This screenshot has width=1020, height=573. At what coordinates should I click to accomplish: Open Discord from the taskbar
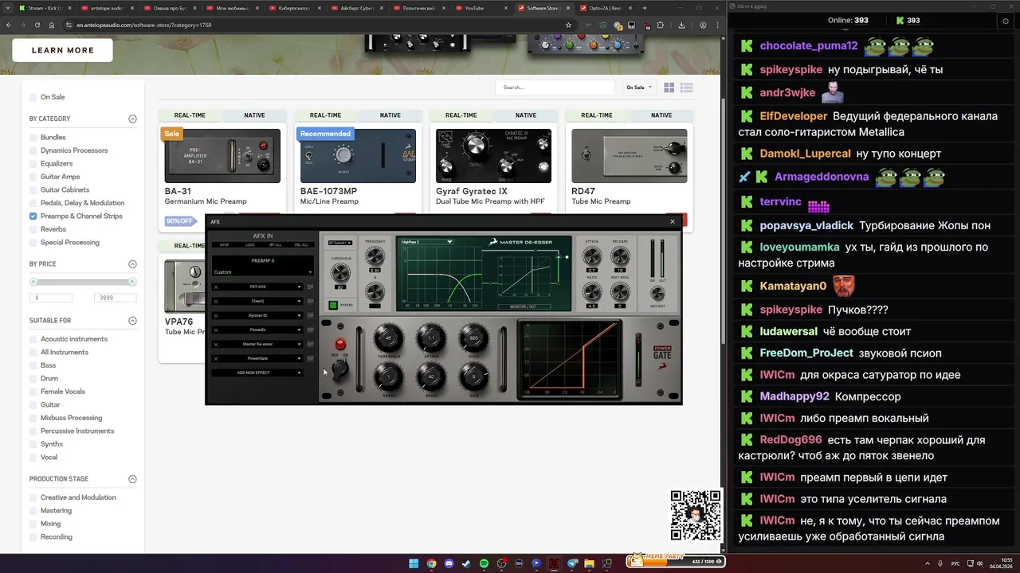coord(449,563)
